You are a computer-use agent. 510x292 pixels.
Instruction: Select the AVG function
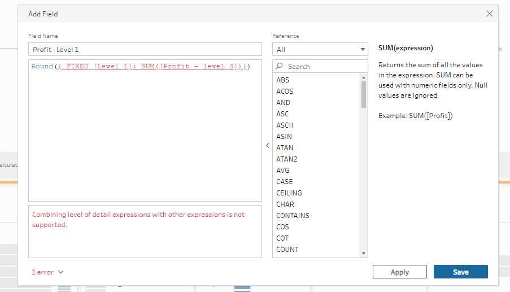pyautogui.click(x=282, y=171)
